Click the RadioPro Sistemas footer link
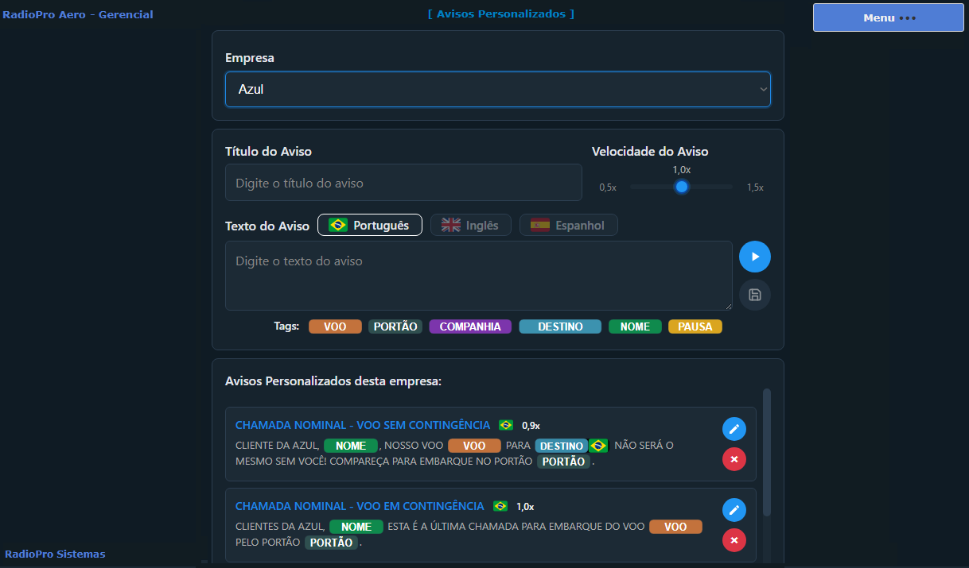 55,554
